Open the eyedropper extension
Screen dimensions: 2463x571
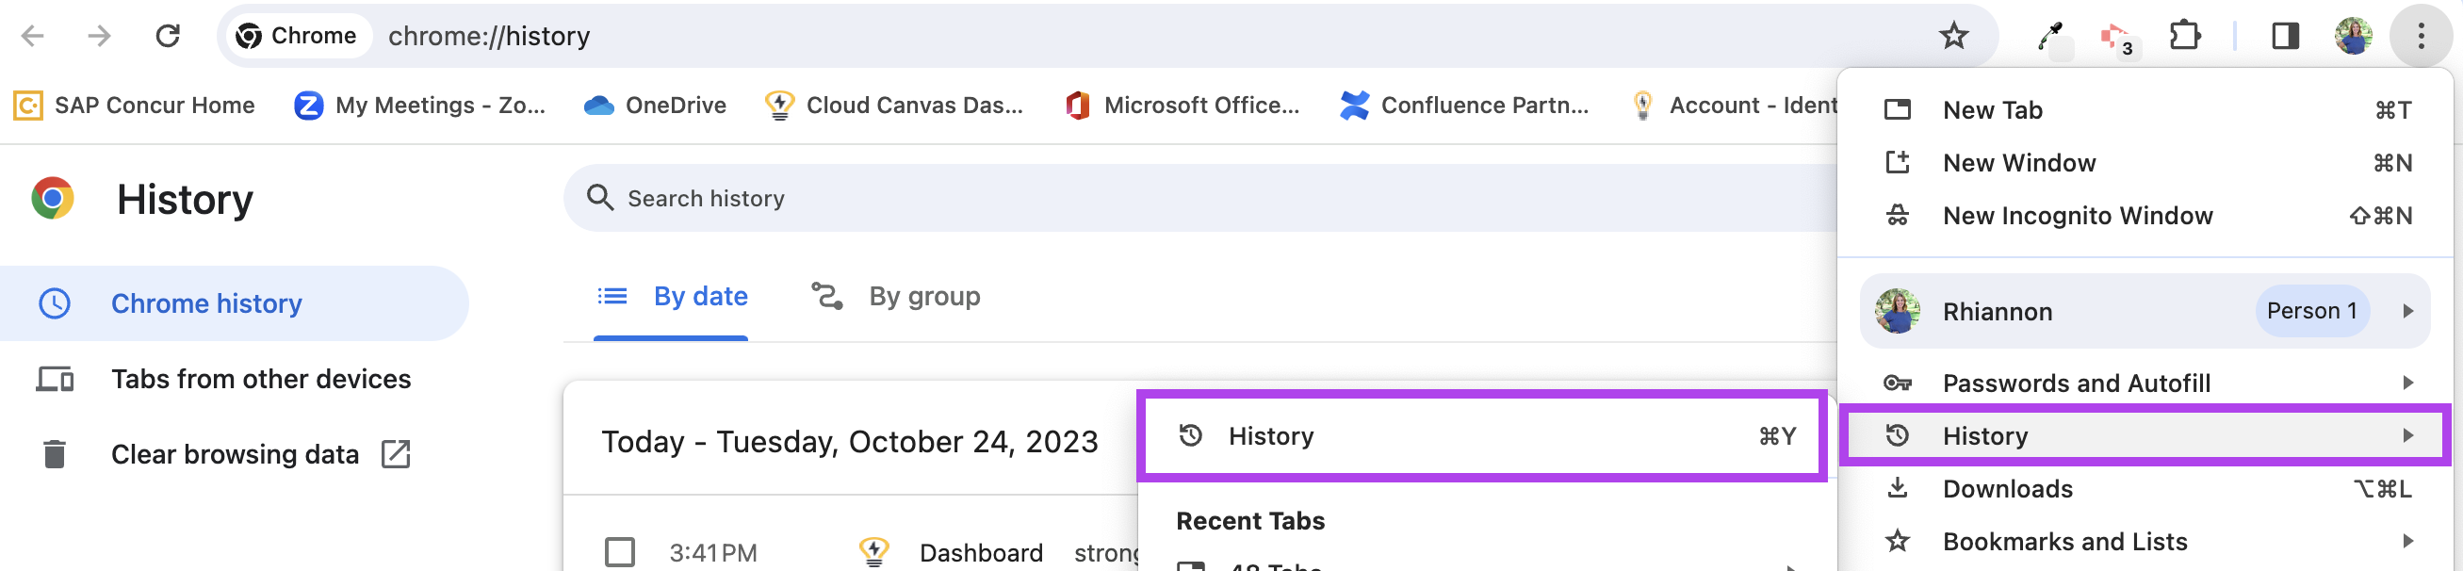2050,37
